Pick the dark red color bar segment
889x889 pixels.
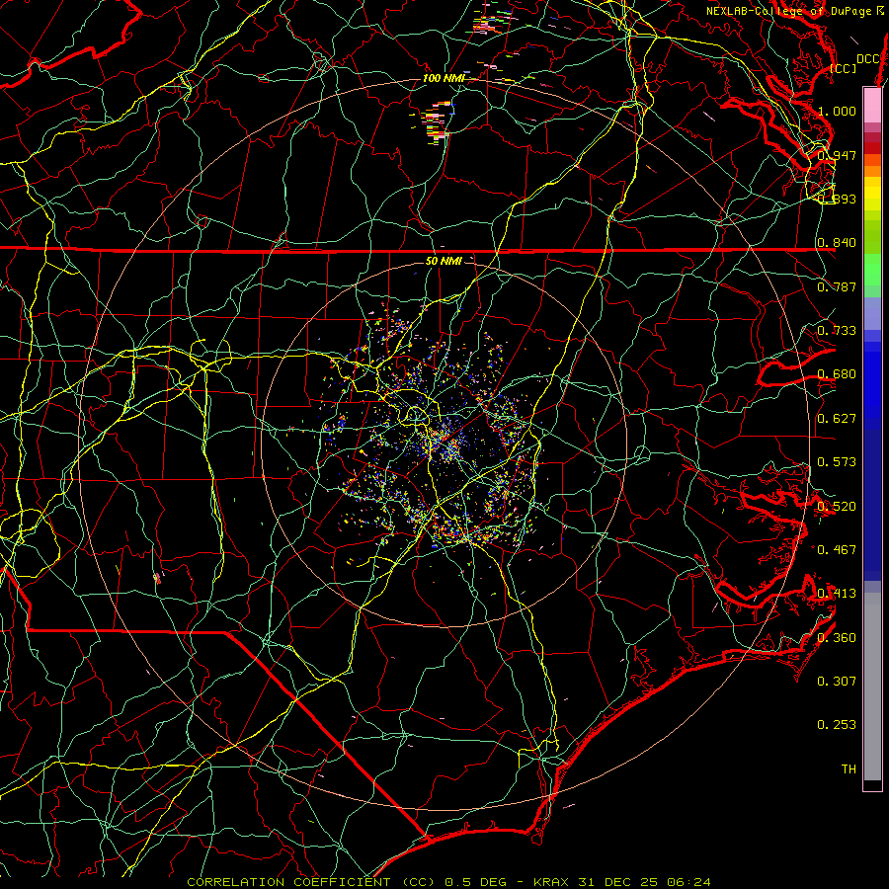tap(872, 148)
